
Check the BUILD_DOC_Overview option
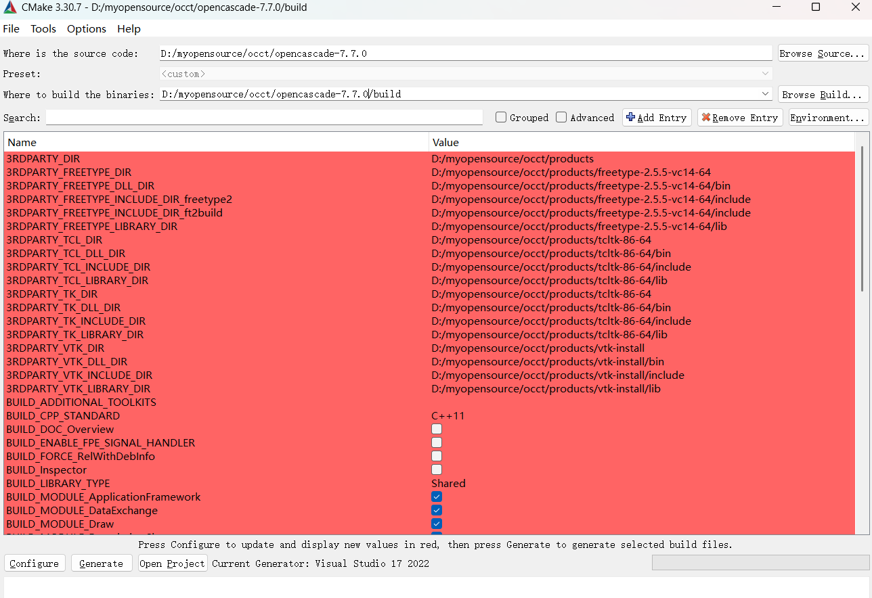[437, 428]
